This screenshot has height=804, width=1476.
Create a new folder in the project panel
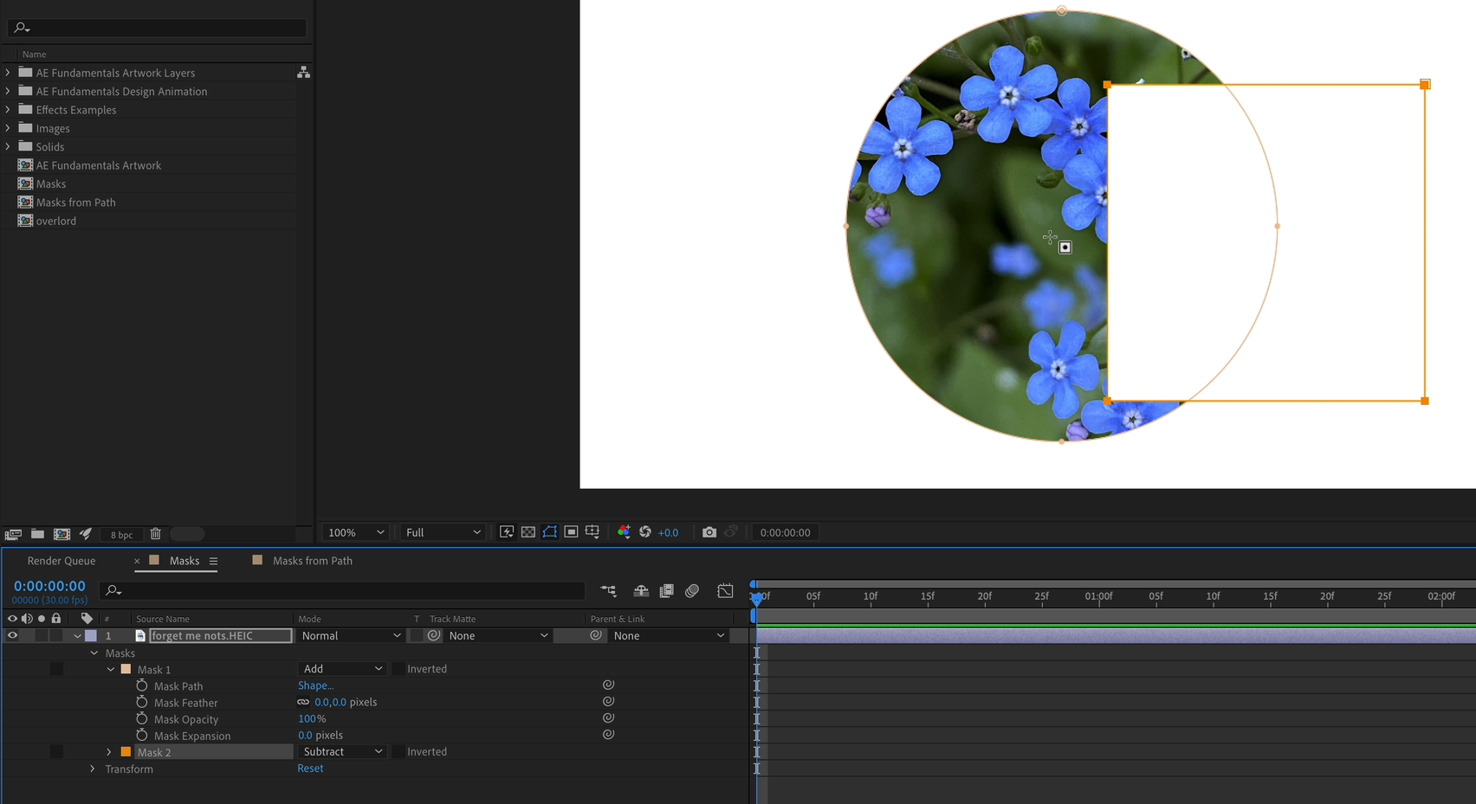pos(37,534)
